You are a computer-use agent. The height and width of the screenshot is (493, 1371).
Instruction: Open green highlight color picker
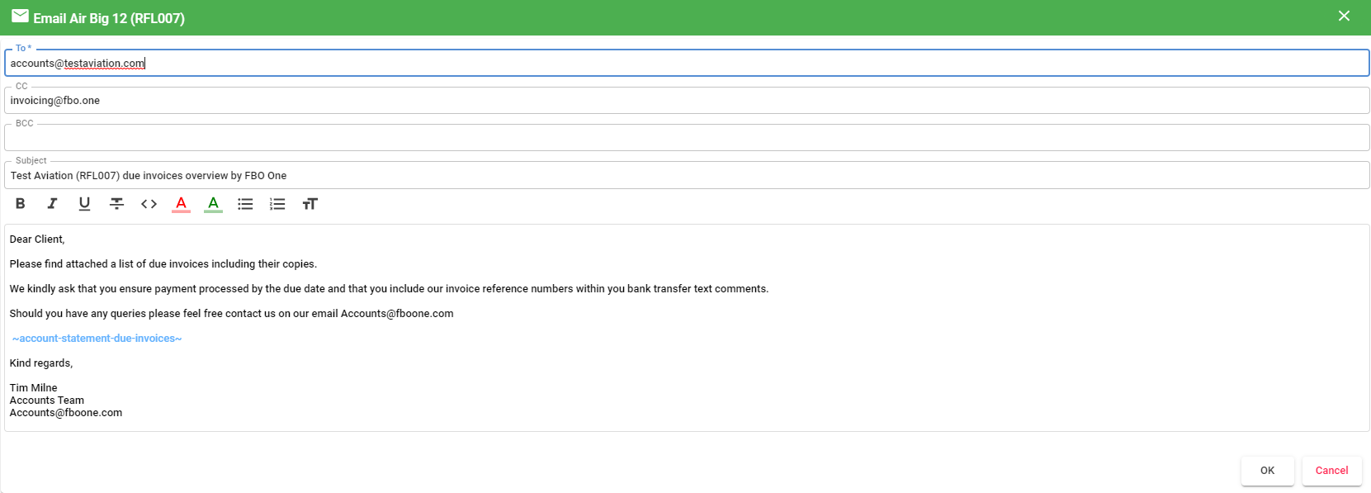(x=213, y=204)
